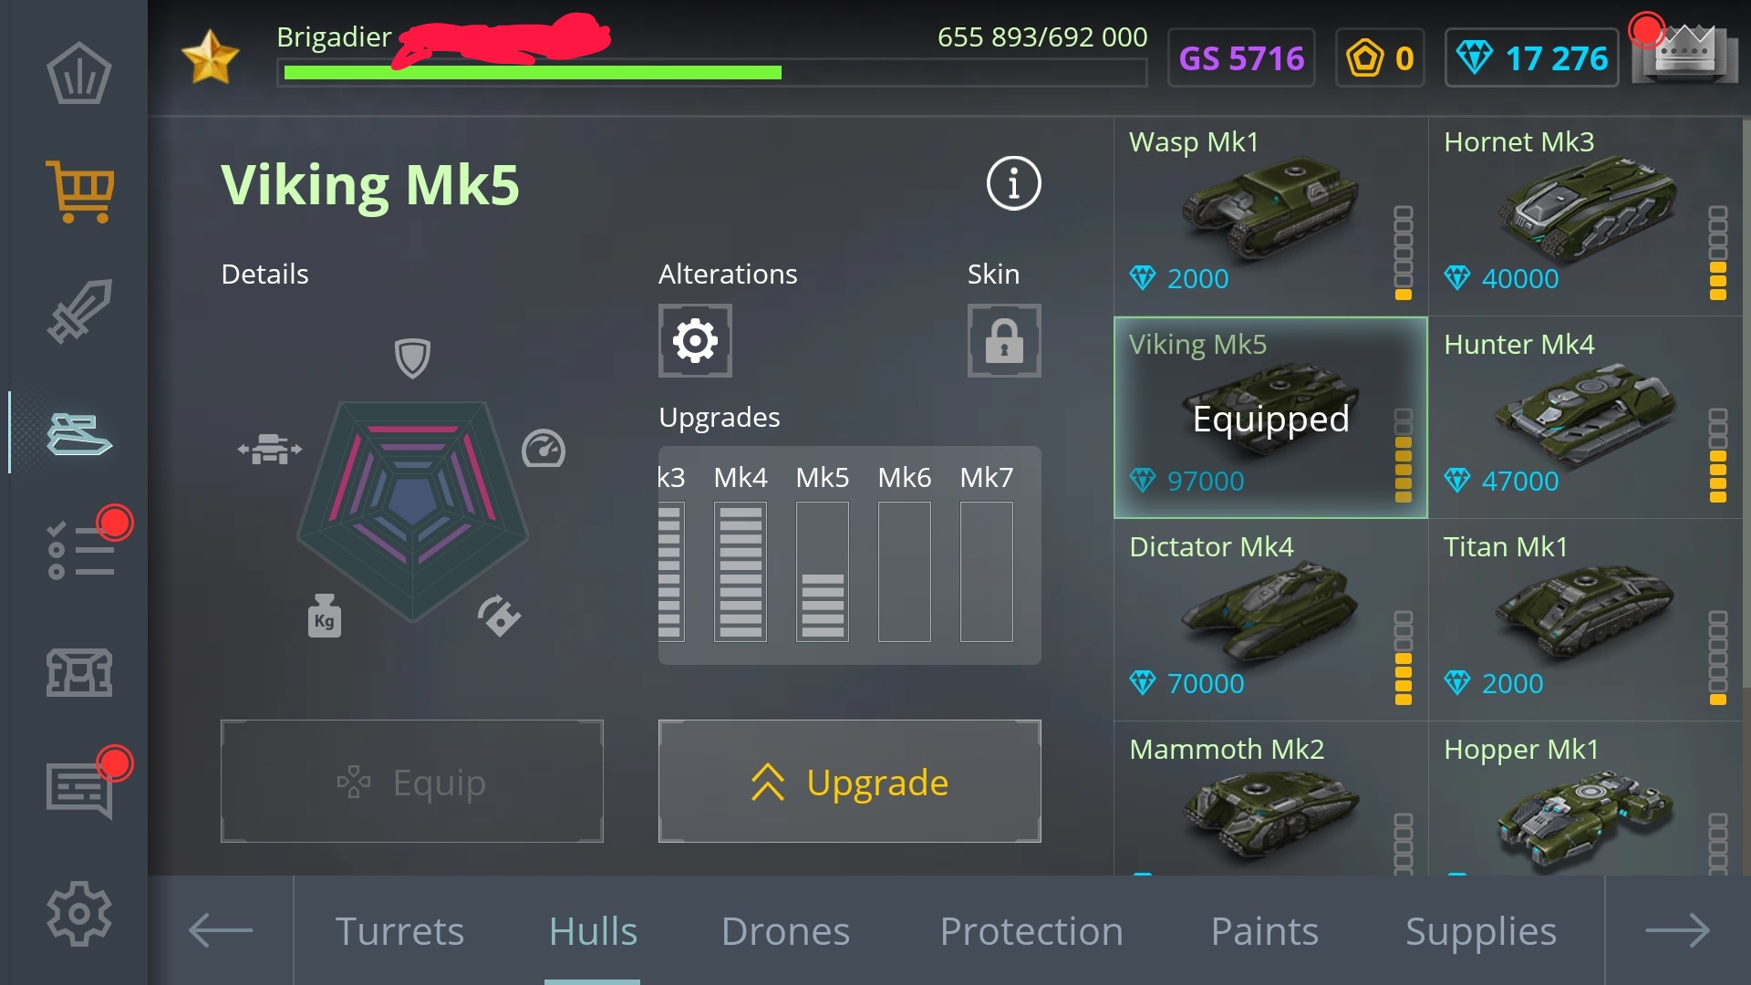Screen dimensions: 1751x985
Task: Go back with the left arrow
Action: pos(221,931)
